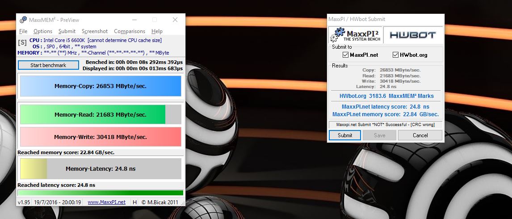512x219 pixels.
Task: Click the green progress bar at bottom
Action: coord(101,193)
